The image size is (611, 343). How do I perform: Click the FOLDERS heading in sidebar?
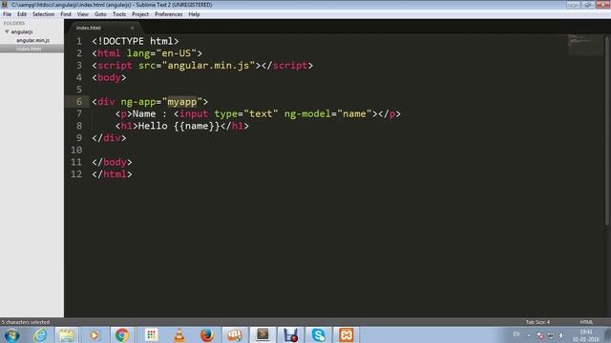tap(14, 23)
